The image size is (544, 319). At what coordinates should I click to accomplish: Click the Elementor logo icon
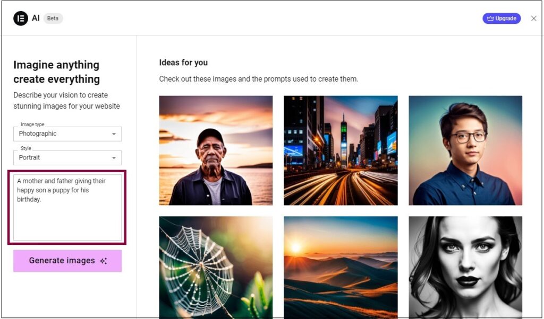click(21, 18)
